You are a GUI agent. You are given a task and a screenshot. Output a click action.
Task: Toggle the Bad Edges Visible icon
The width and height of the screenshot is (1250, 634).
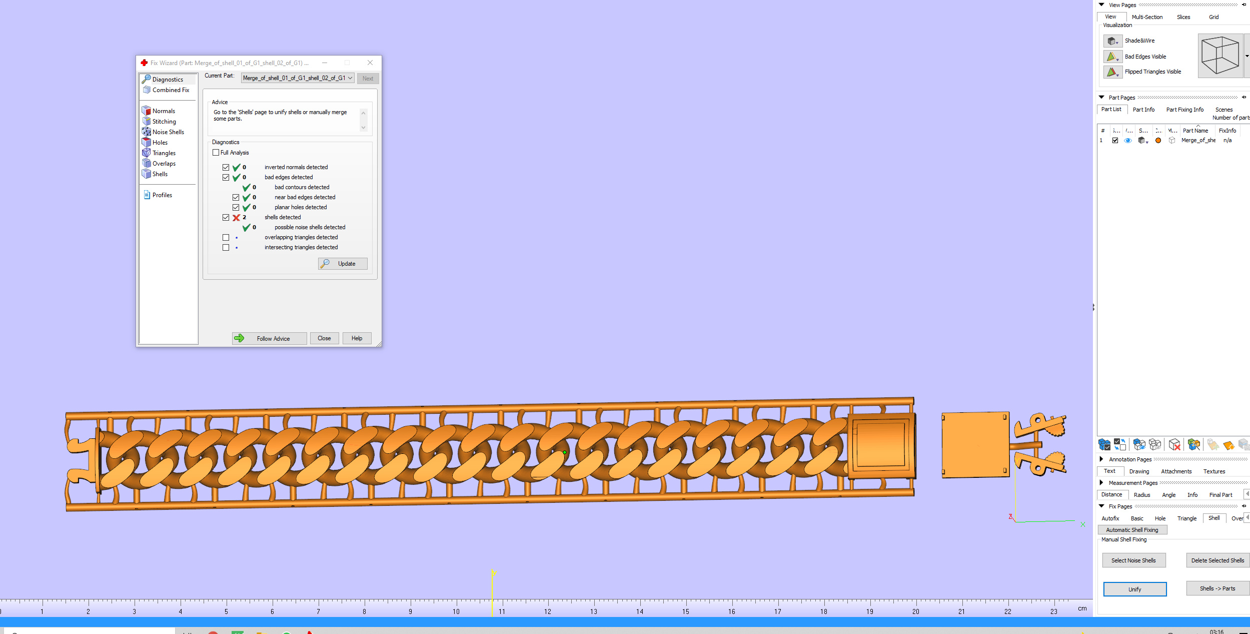point(1112,57)
